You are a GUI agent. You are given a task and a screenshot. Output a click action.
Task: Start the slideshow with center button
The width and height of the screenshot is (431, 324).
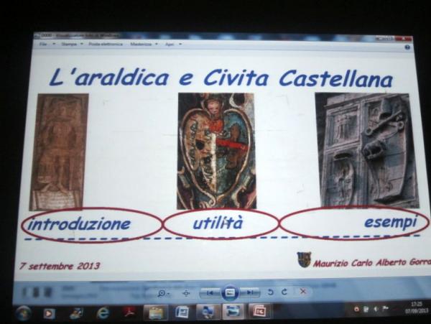click(230, 292)
